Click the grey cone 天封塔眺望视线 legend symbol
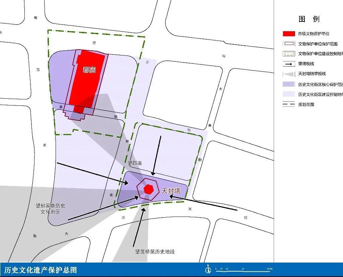Screen dimensions: 343x277 coord(289,74)
